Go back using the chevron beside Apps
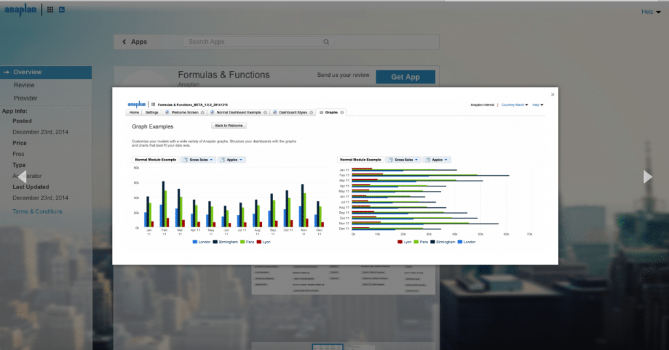Screen dimensions: 669x350 pos(124,42)
